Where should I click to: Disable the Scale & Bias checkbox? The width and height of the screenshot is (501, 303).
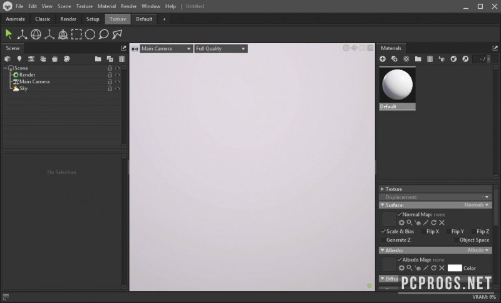pyautogui.click(x=383, y=232)
